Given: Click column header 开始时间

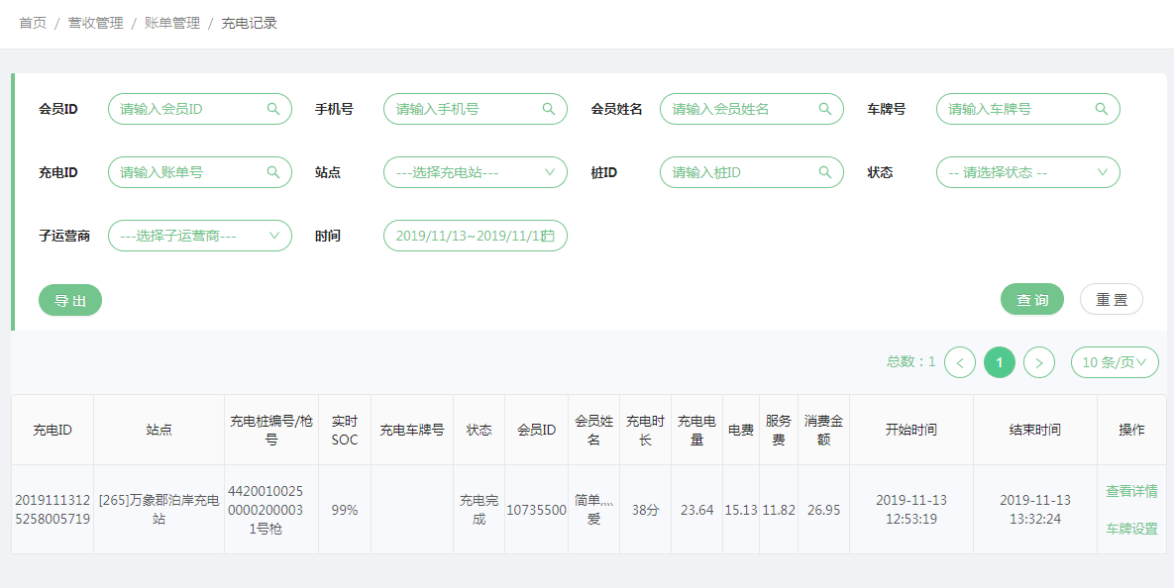Looking at the screenshot, I should click(911, 431).
